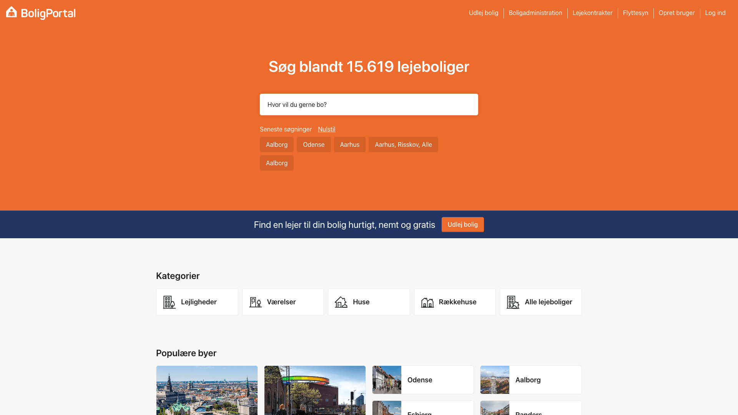Click the 'Søg blandt 15.619 lejeboliger' heading
Screen dimensions: 738x415
(369, 67)
